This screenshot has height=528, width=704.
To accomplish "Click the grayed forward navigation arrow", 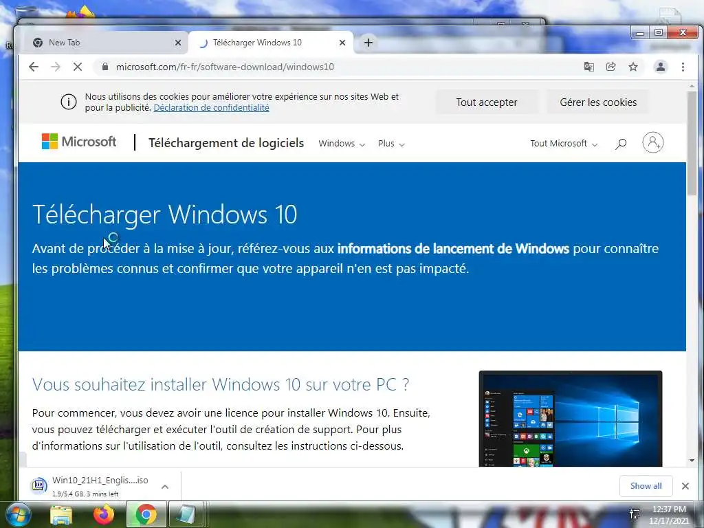I will 56,67.
